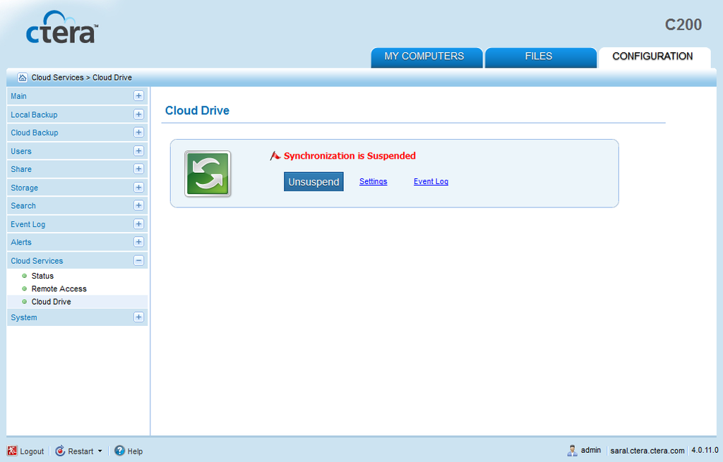Click the Cloud Drive page heading
The width and height of the screenshot is (723, 462).
click(x=198, y=111)
